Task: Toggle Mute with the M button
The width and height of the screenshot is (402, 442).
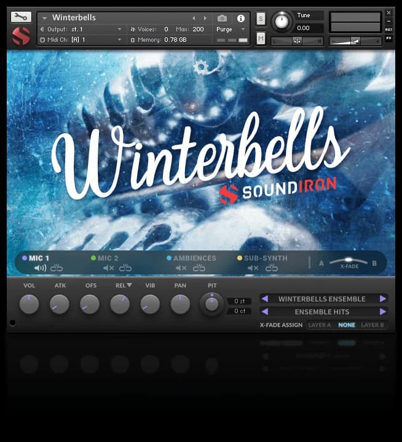Action: (261, 38)
